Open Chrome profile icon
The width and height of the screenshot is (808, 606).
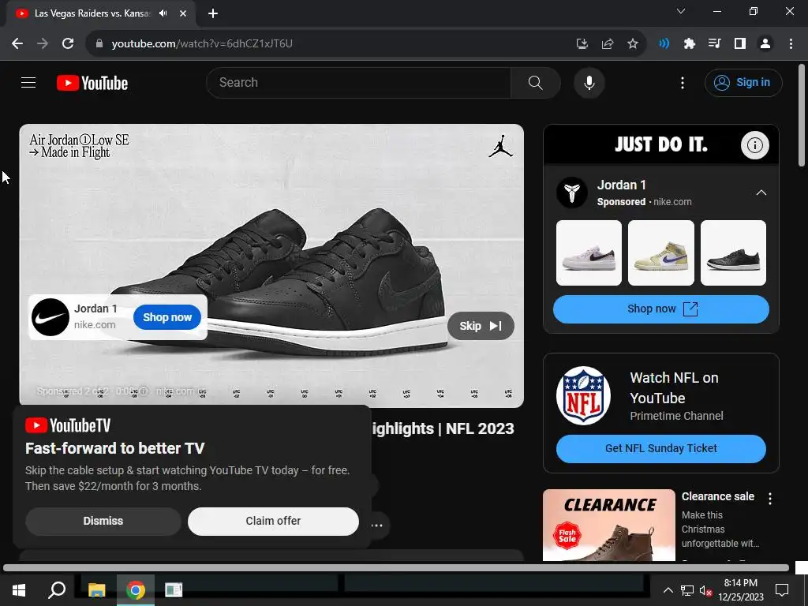765,43
